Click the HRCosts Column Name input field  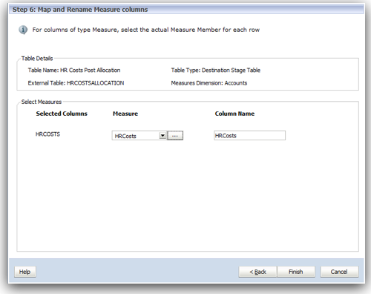[249, 135]
